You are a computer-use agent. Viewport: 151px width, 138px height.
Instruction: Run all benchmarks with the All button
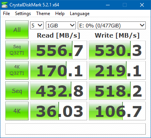click(x=17, y=30)
